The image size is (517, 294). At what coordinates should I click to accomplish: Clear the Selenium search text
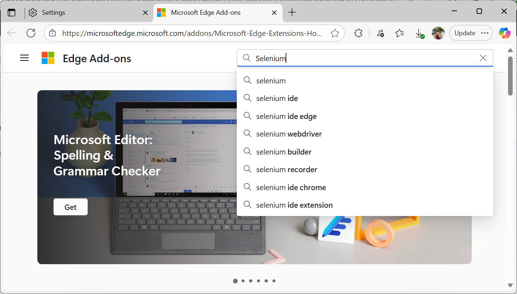point(483,58)
